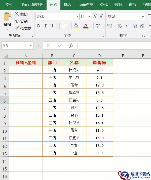Viewport: 151px width, 180px height.
Task: Click the select-all corner triangle
Action: [x=7, y=56]
